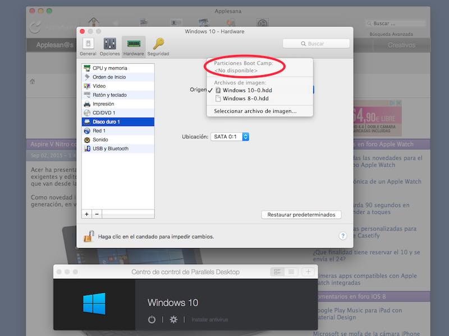Image resolution: width=449 pixels, height=336 pixels.
Task: Open the Seguridad tab with key icon
Action: coord(158,47)
